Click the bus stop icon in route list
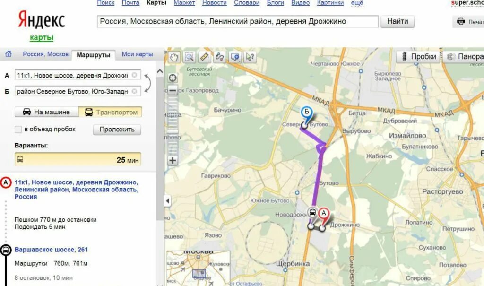The height and width of the screenshot is (286, 484). tap(6, 250)
